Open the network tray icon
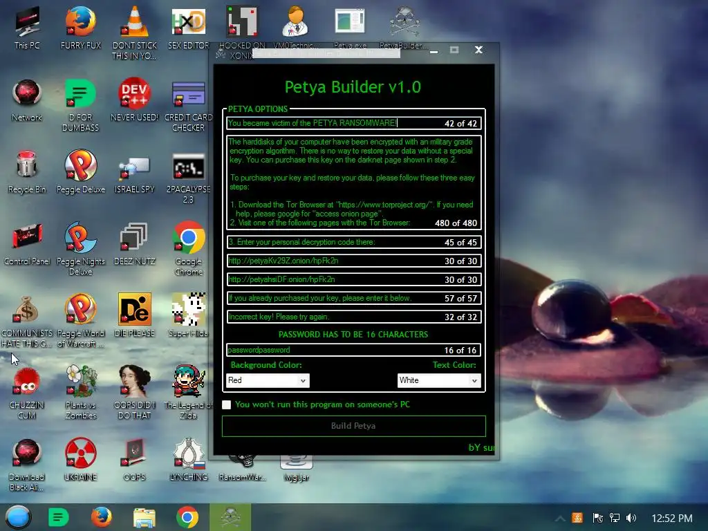708x531 pixels. 614,518
